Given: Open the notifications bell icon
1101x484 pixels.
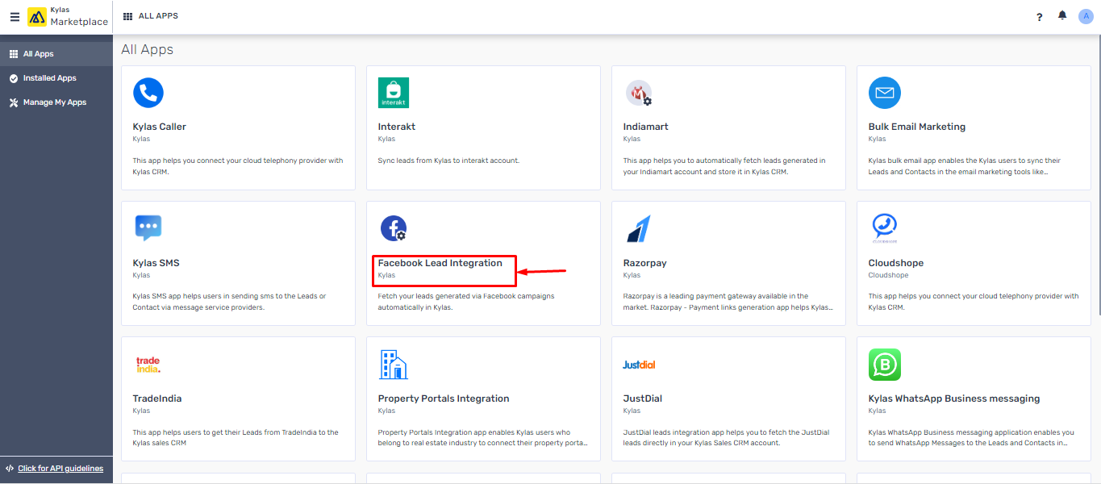Looking at the screenshot, I should (1062, 16).
